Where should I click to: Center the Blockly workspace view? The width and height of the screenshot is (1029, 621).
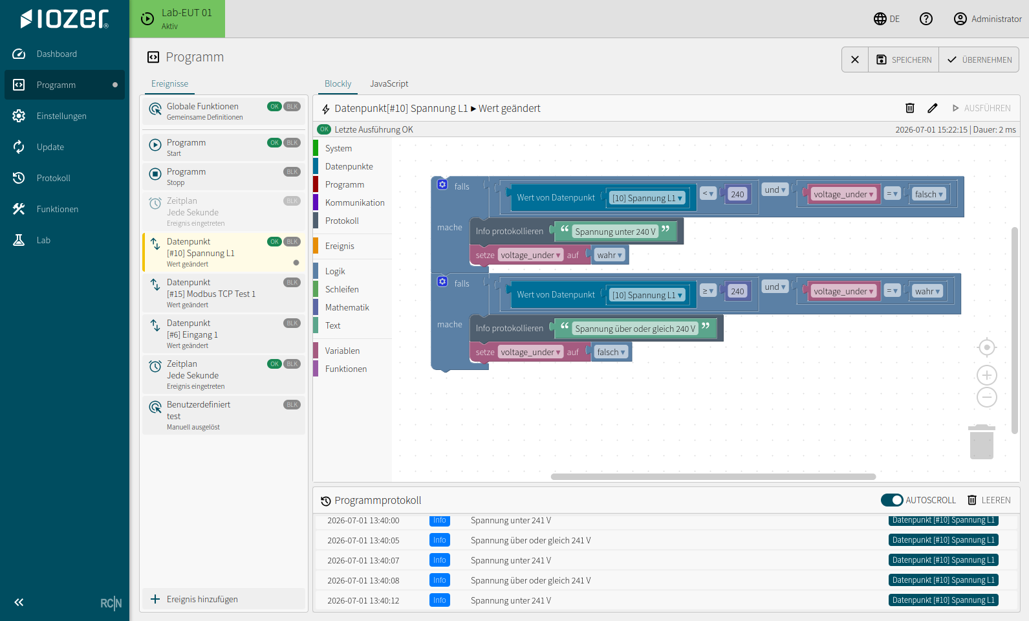[x=987, y=347]
